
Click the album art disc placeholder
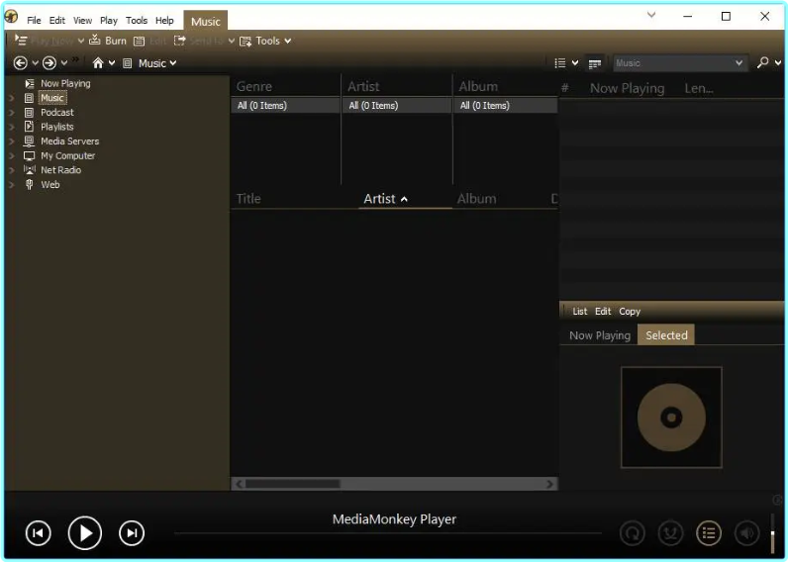(671, 418)
